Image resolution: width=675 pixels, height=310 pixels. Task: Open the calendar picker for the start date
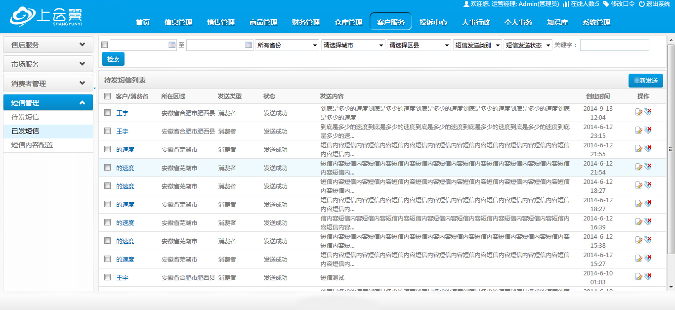172,45
